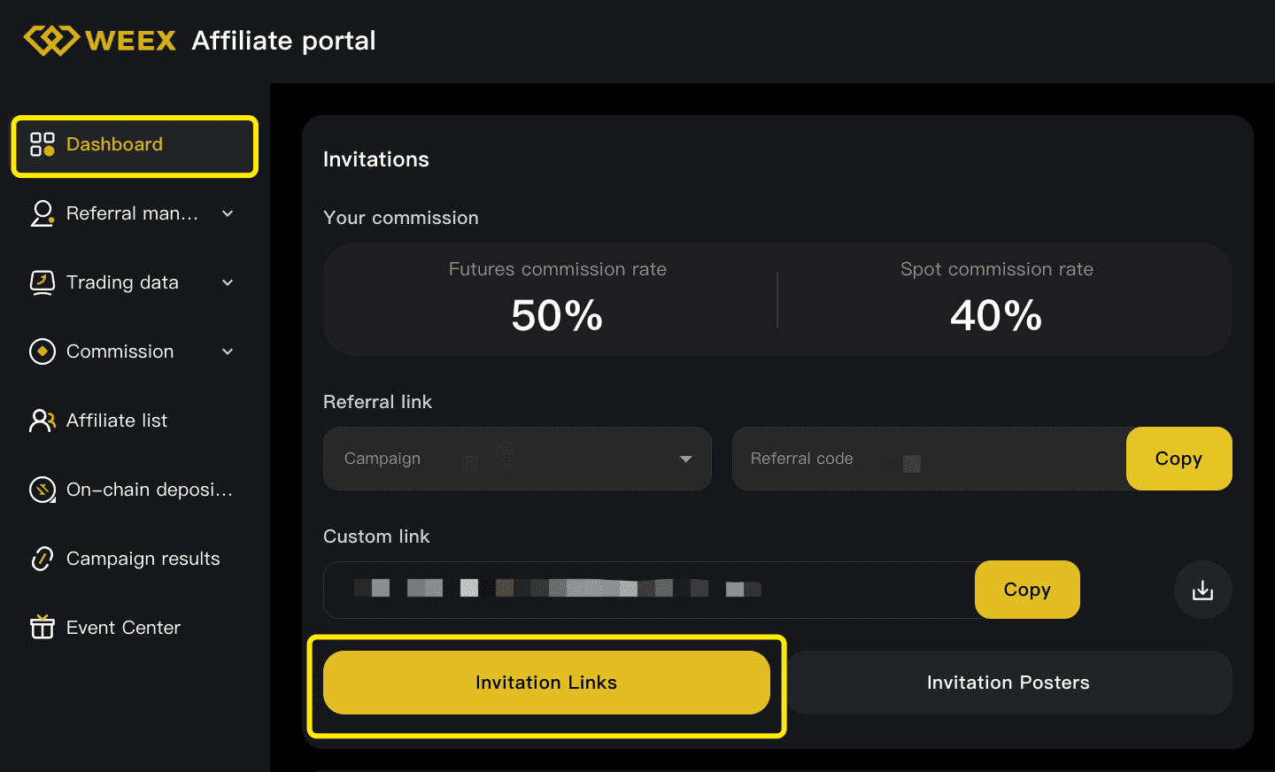This screenshot has height=772, width=1275.
Task: Open Affiliate list from the sidebar
Action: (x=117, y=421)
